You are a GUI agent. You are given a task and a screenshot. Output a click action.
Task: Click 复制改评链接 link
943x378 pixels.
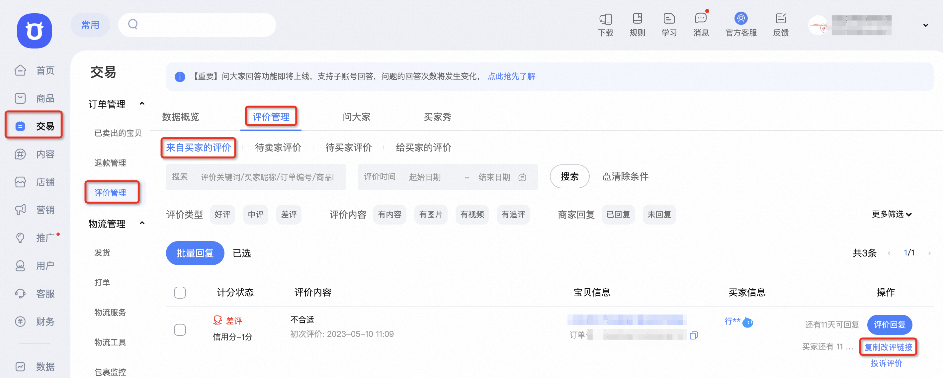pyautogui.click(x=888, y=347)
